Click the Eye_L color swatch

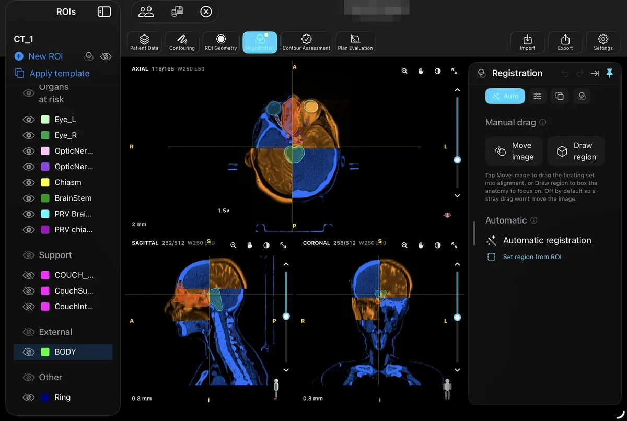coord(45,120)
